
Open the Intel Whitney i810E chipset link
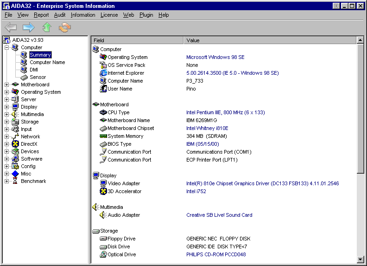pos(207,128)
